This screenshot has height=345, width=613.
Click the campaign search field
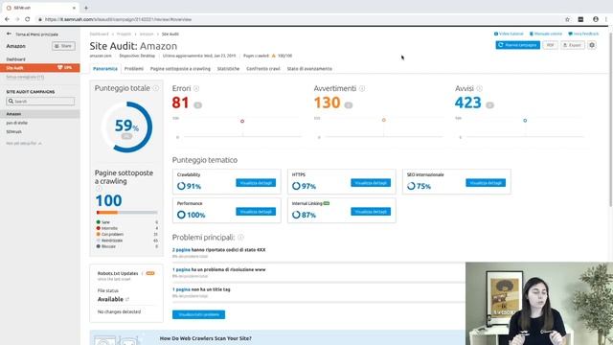click(x=40, y=102)
